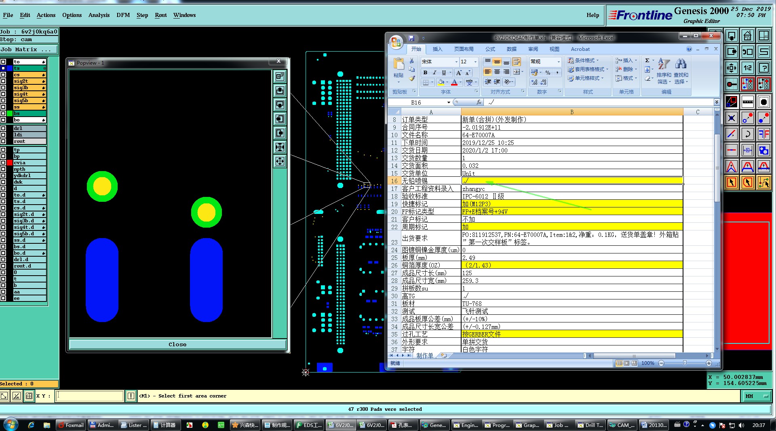
Task: Click the pan arrows icon in Genesis toolbar
Action: [732, 68]
